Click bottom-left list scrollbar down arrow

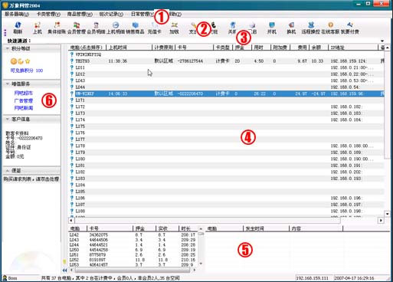pos(201,264)
